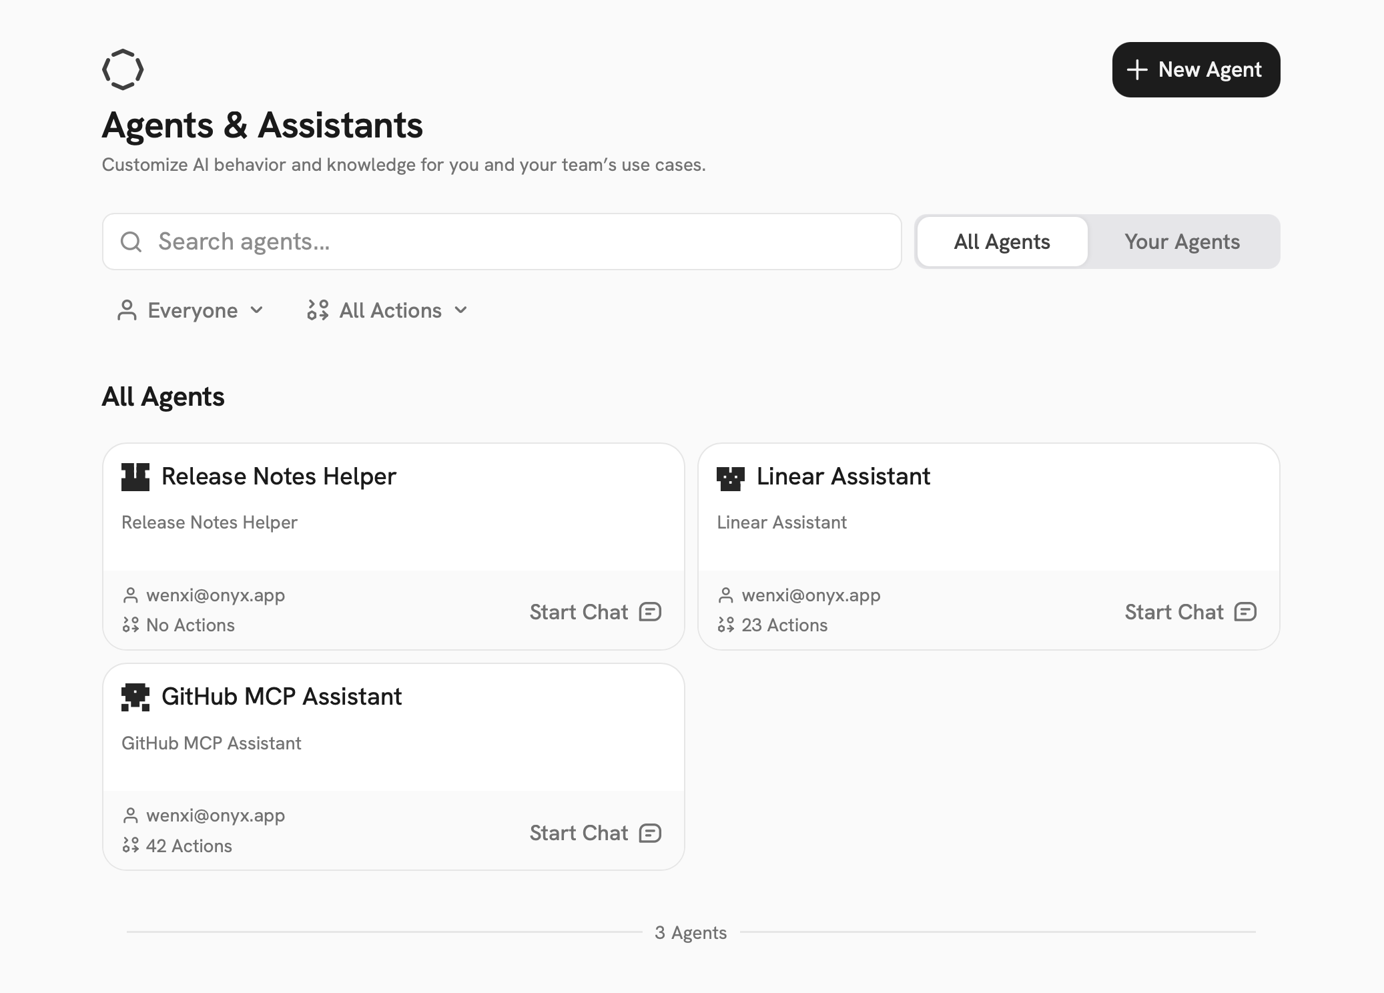Click chat bubble icon on Release Notes Helper
Screen dimensions: 1384x993
pos(650,612)
